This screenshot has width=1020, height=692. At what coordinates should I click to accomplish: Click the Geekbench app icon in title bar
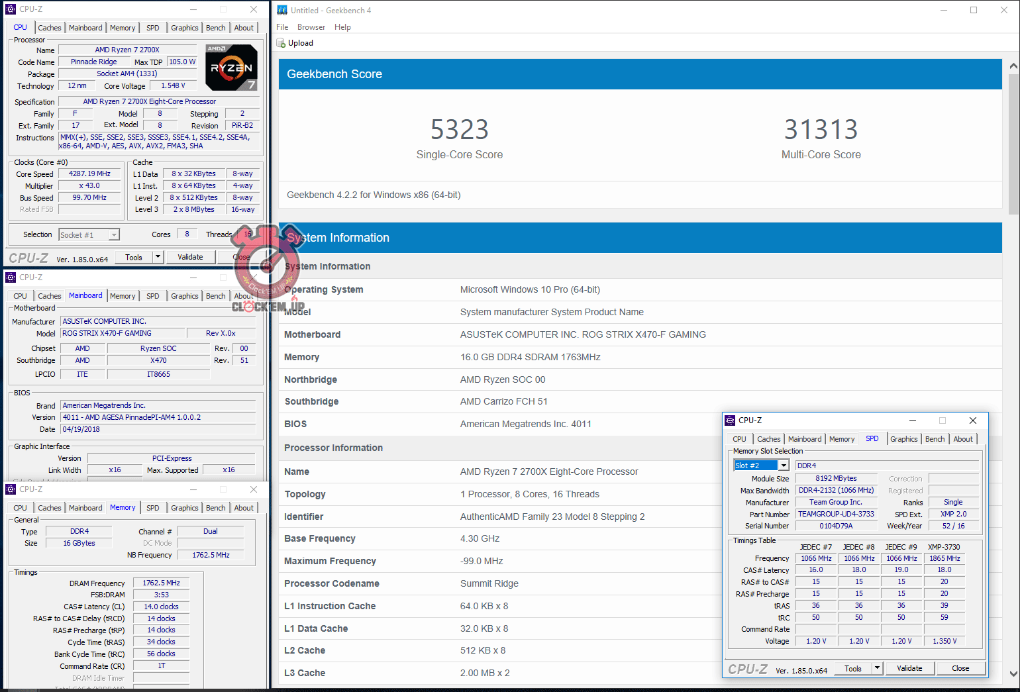pyautogui.click(x=282, y=10)
